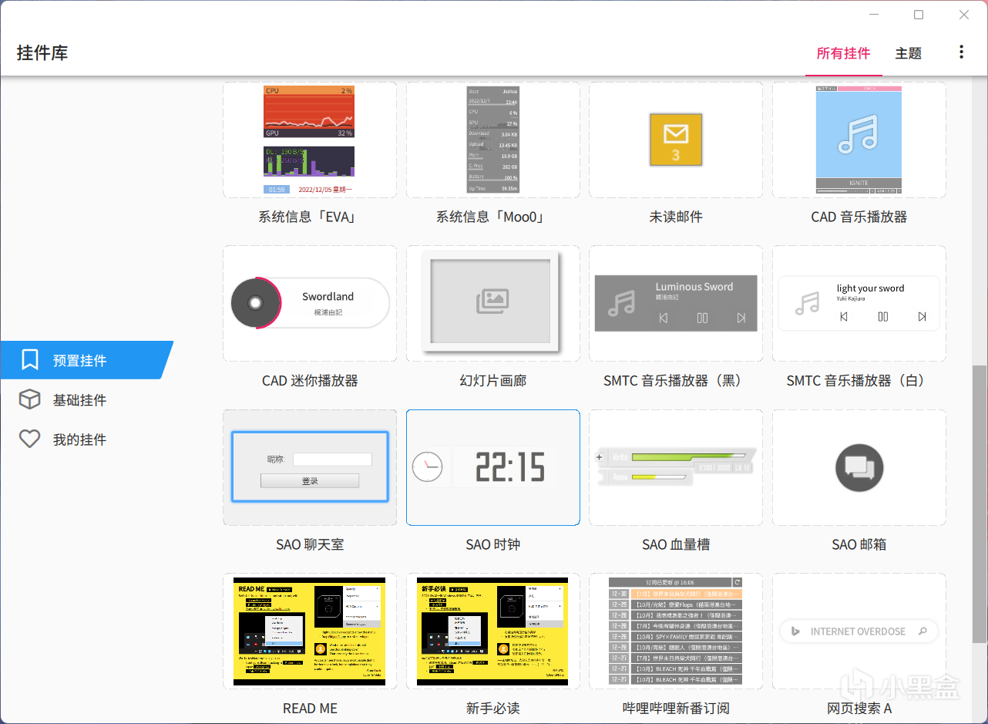Viewport: 988px width, 724px height.
Task: Click the highlighted SAO 聊天室 widget
Action: tap(309, 467)
